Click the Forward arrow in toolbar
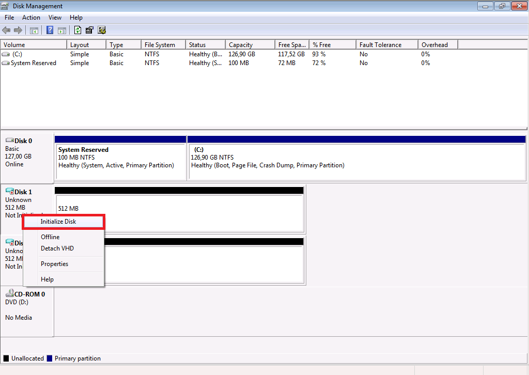Image resolution: width=529 pixels, height=375 pixels. click(18, 30)
